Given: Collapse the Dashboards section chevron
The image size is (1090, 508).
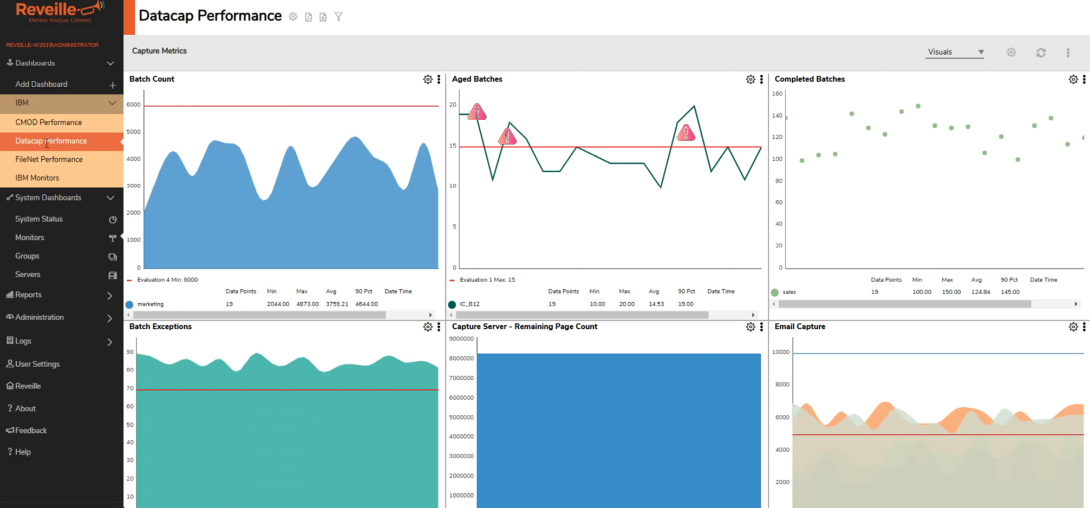Looking at the screenshot, I should 110,63.
